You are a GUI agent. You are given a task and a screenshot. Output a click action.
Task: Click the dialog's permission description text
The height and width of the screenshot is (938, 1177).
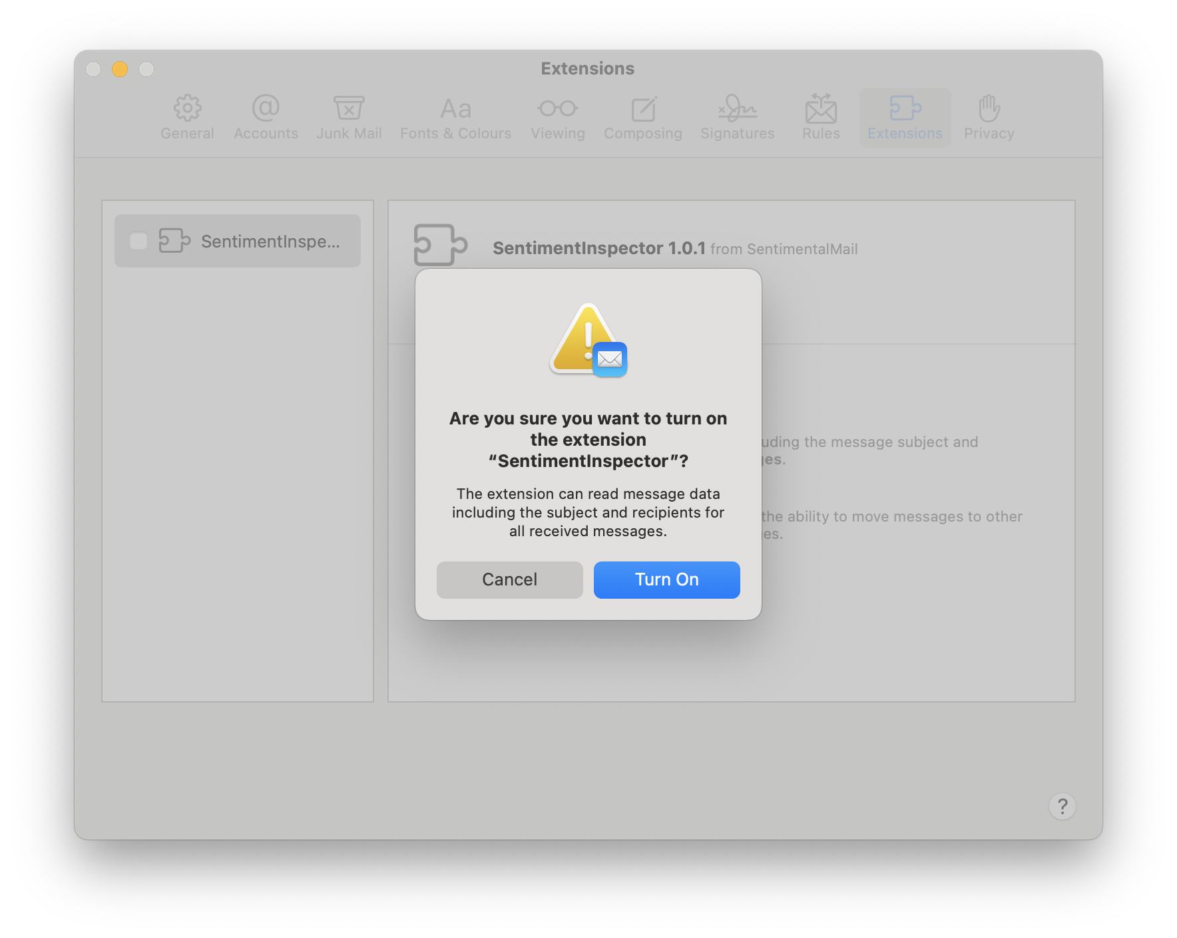[588, 512]
